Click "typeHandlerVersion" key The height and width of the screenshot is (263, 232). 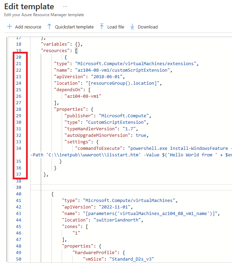(91, 129)
